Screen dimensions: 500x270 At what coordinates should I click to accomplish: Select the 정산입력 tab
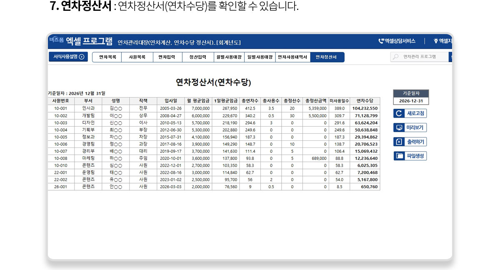197,57
